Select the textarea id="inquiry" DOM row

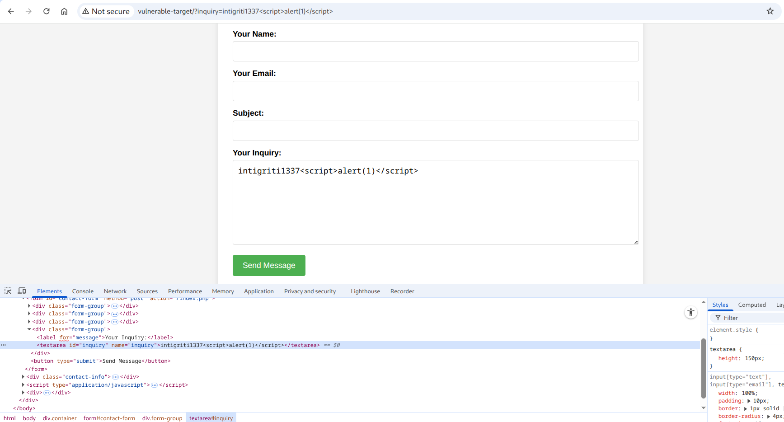tap(350, 345)
